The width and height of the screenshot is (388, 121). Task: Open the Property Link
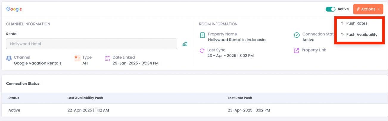pos(314,50)
